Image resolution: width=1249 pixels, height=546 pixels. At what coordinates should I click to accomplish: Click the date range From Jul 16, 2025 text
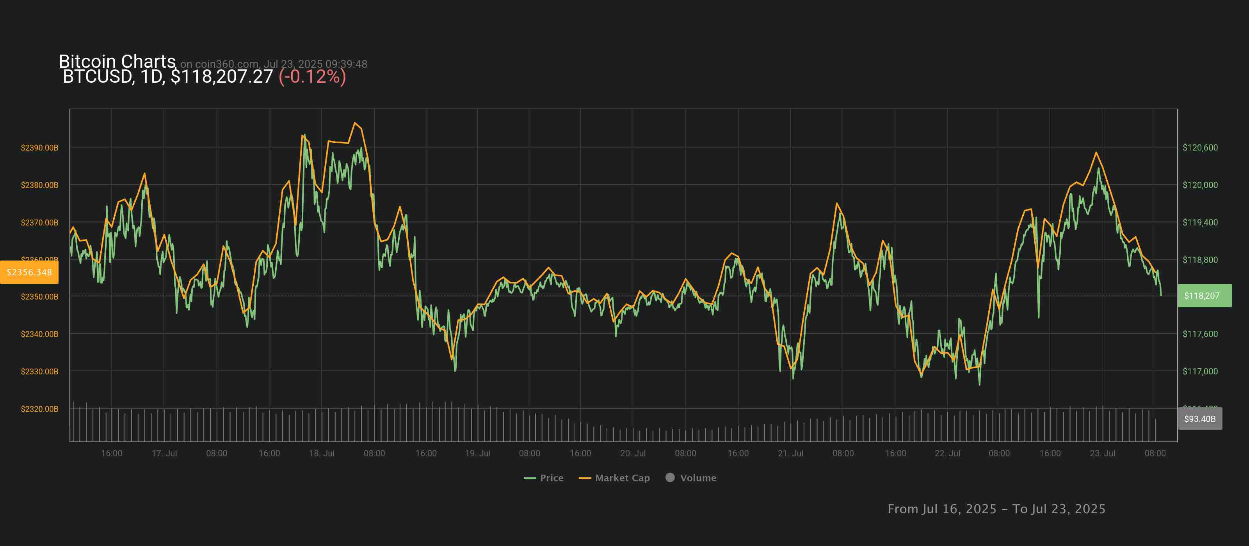[996, 509]
